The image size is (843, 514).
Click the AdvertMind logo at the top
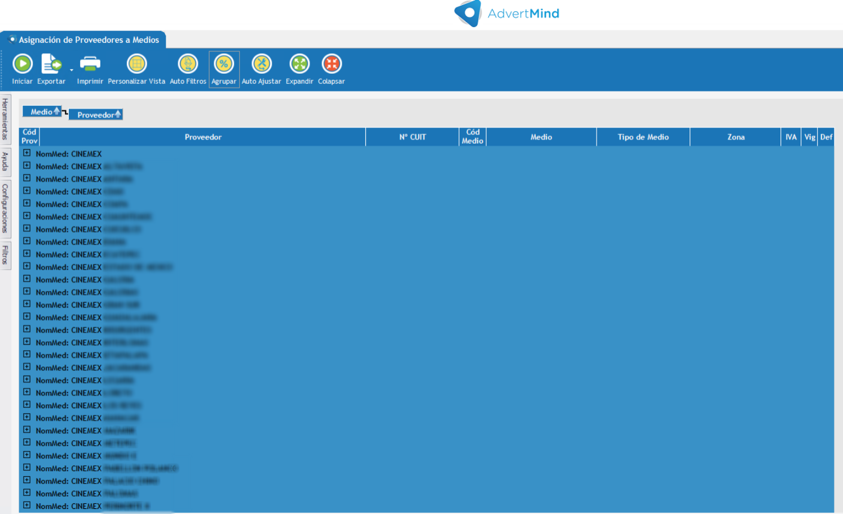506,14
